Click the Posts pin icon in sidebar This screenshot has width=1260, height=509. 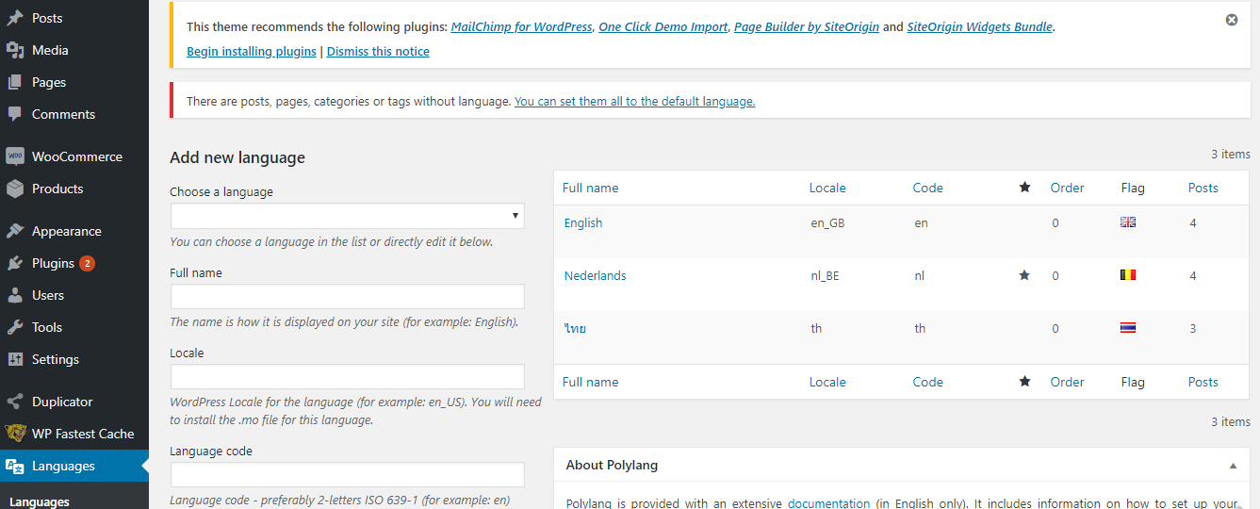[x=15, y=18]
